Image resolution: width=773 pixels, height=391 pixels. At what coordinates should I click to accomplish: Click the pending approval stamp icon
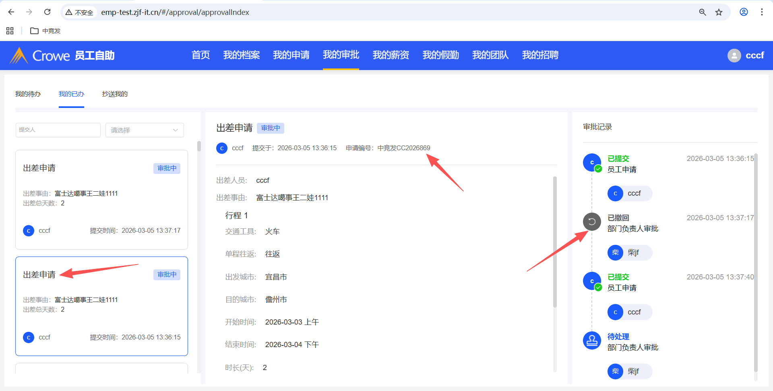592,340
